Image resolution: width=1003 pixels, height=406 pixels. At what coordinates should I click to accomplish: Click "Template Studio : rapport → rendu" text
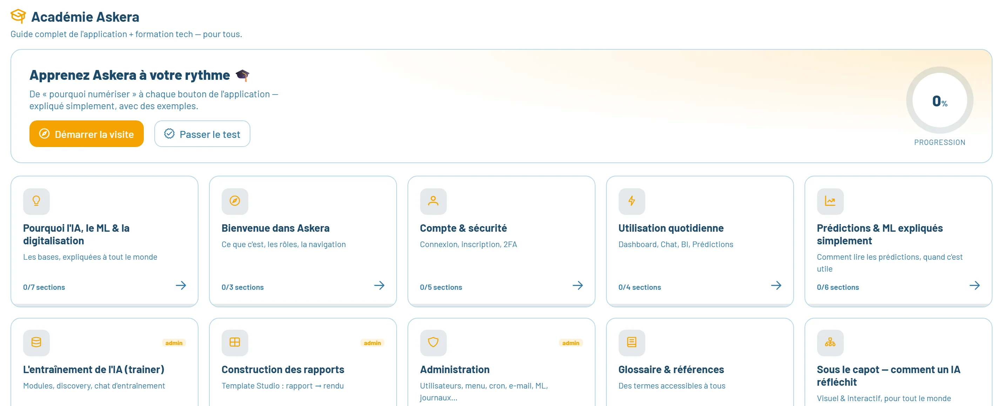283,386
